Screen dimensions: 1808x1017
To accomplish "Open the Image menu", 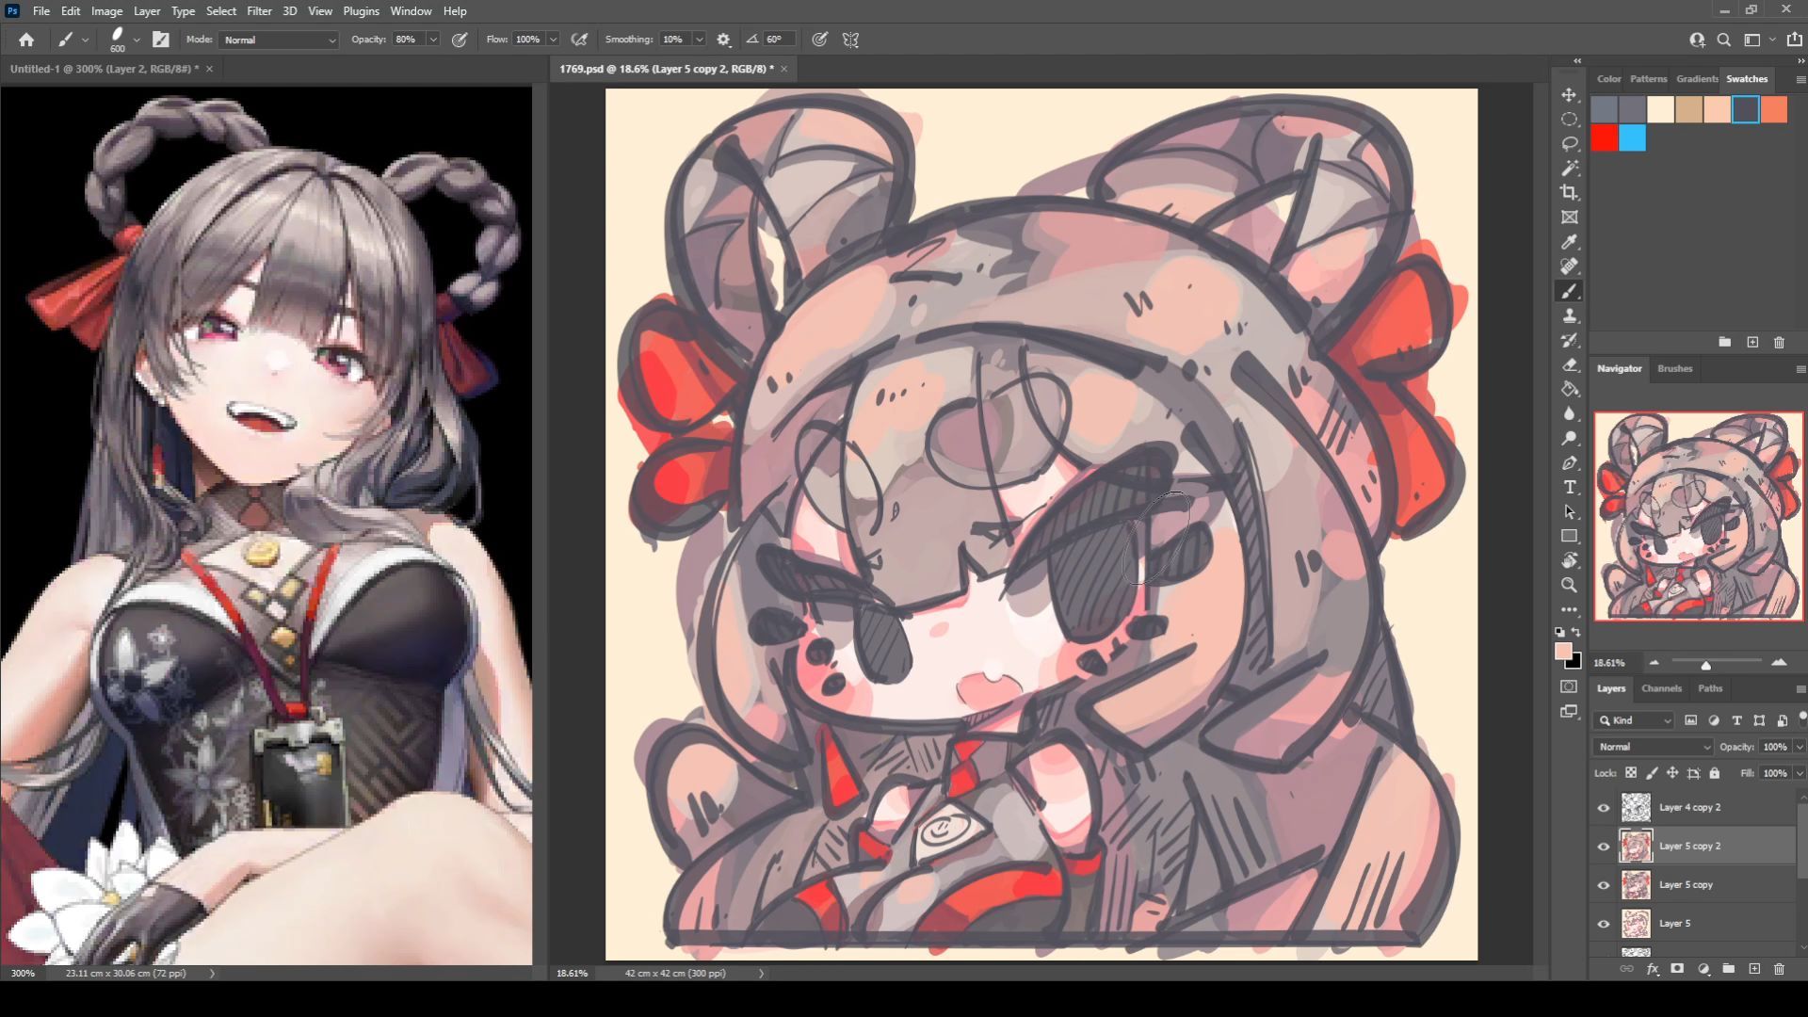I will coord(106,11).
